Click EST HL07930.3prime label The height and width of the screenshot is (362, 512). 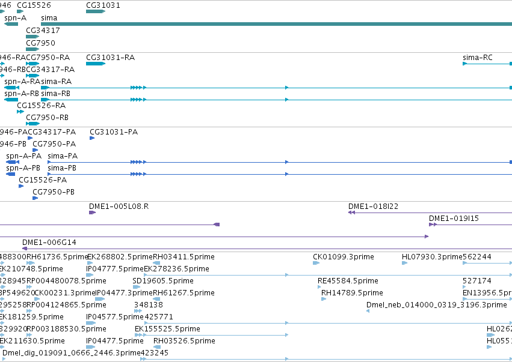click(433, 257)
